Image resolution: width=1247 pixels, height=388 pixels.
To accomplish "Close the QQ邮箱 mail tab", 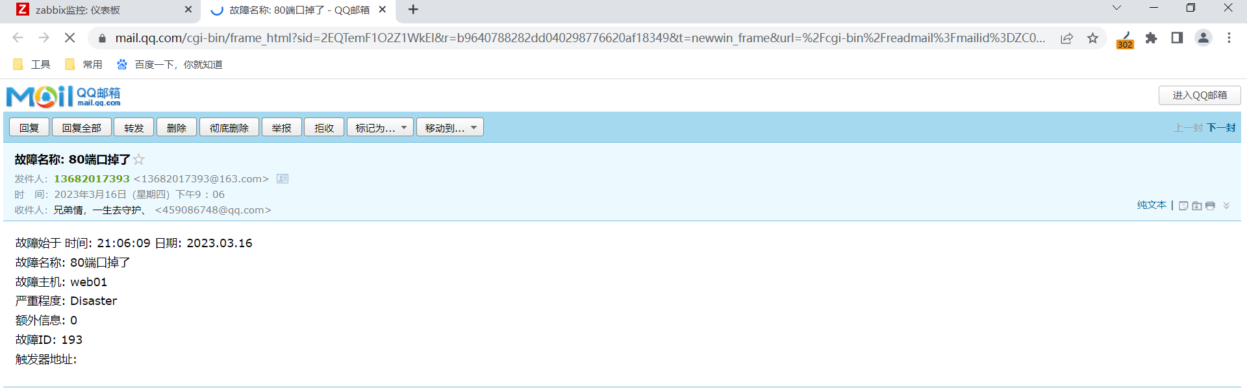I will click(x=383, y=10).
